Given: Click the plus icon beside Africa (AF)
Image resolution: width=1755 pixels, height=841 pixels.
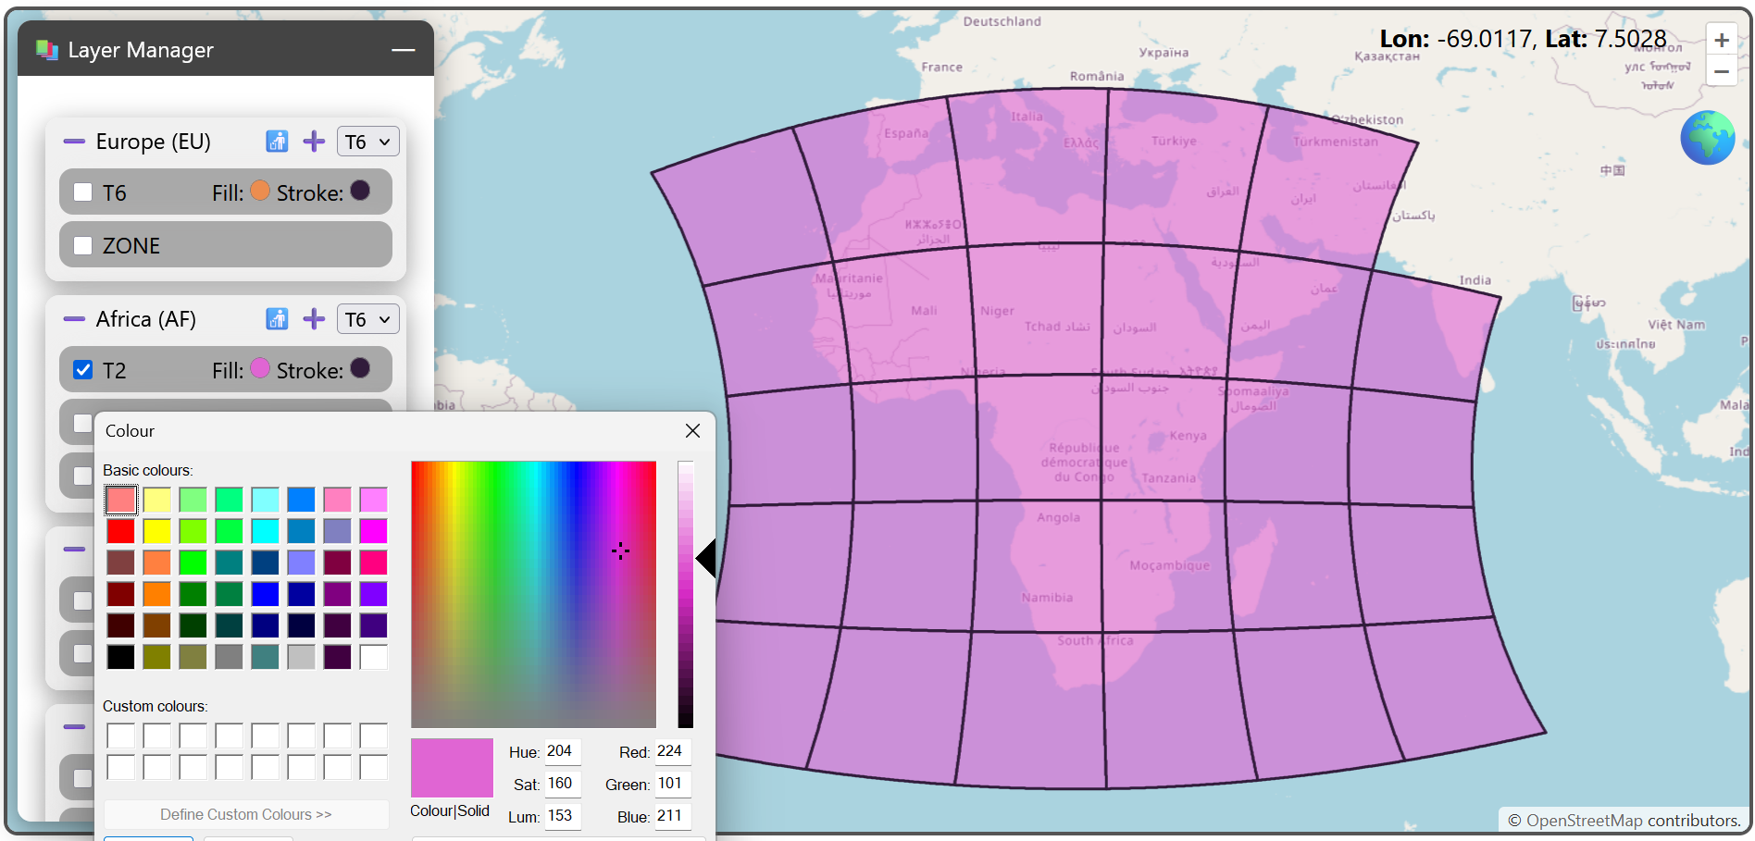Looking at the screenshot, I should pyautogui.click(x=314, y=319).
